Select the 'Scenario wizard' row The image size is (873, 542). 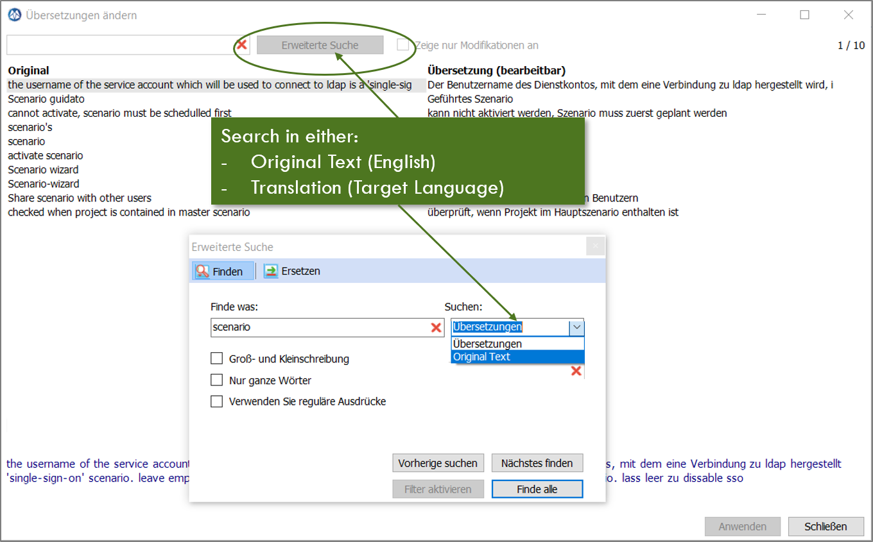[x=43, y=169]
